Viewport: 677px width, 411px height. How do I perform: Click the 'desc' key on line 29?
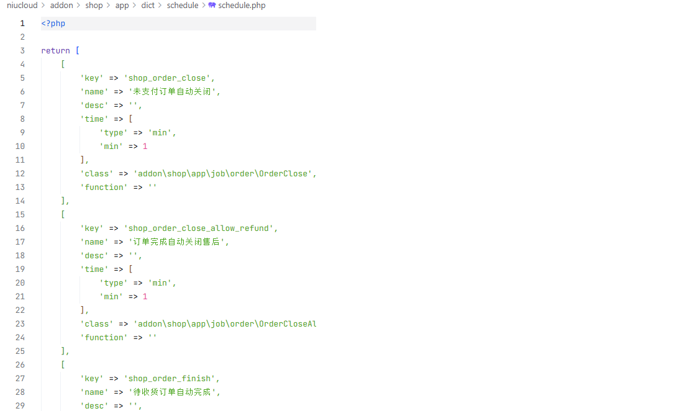(94, 406)
